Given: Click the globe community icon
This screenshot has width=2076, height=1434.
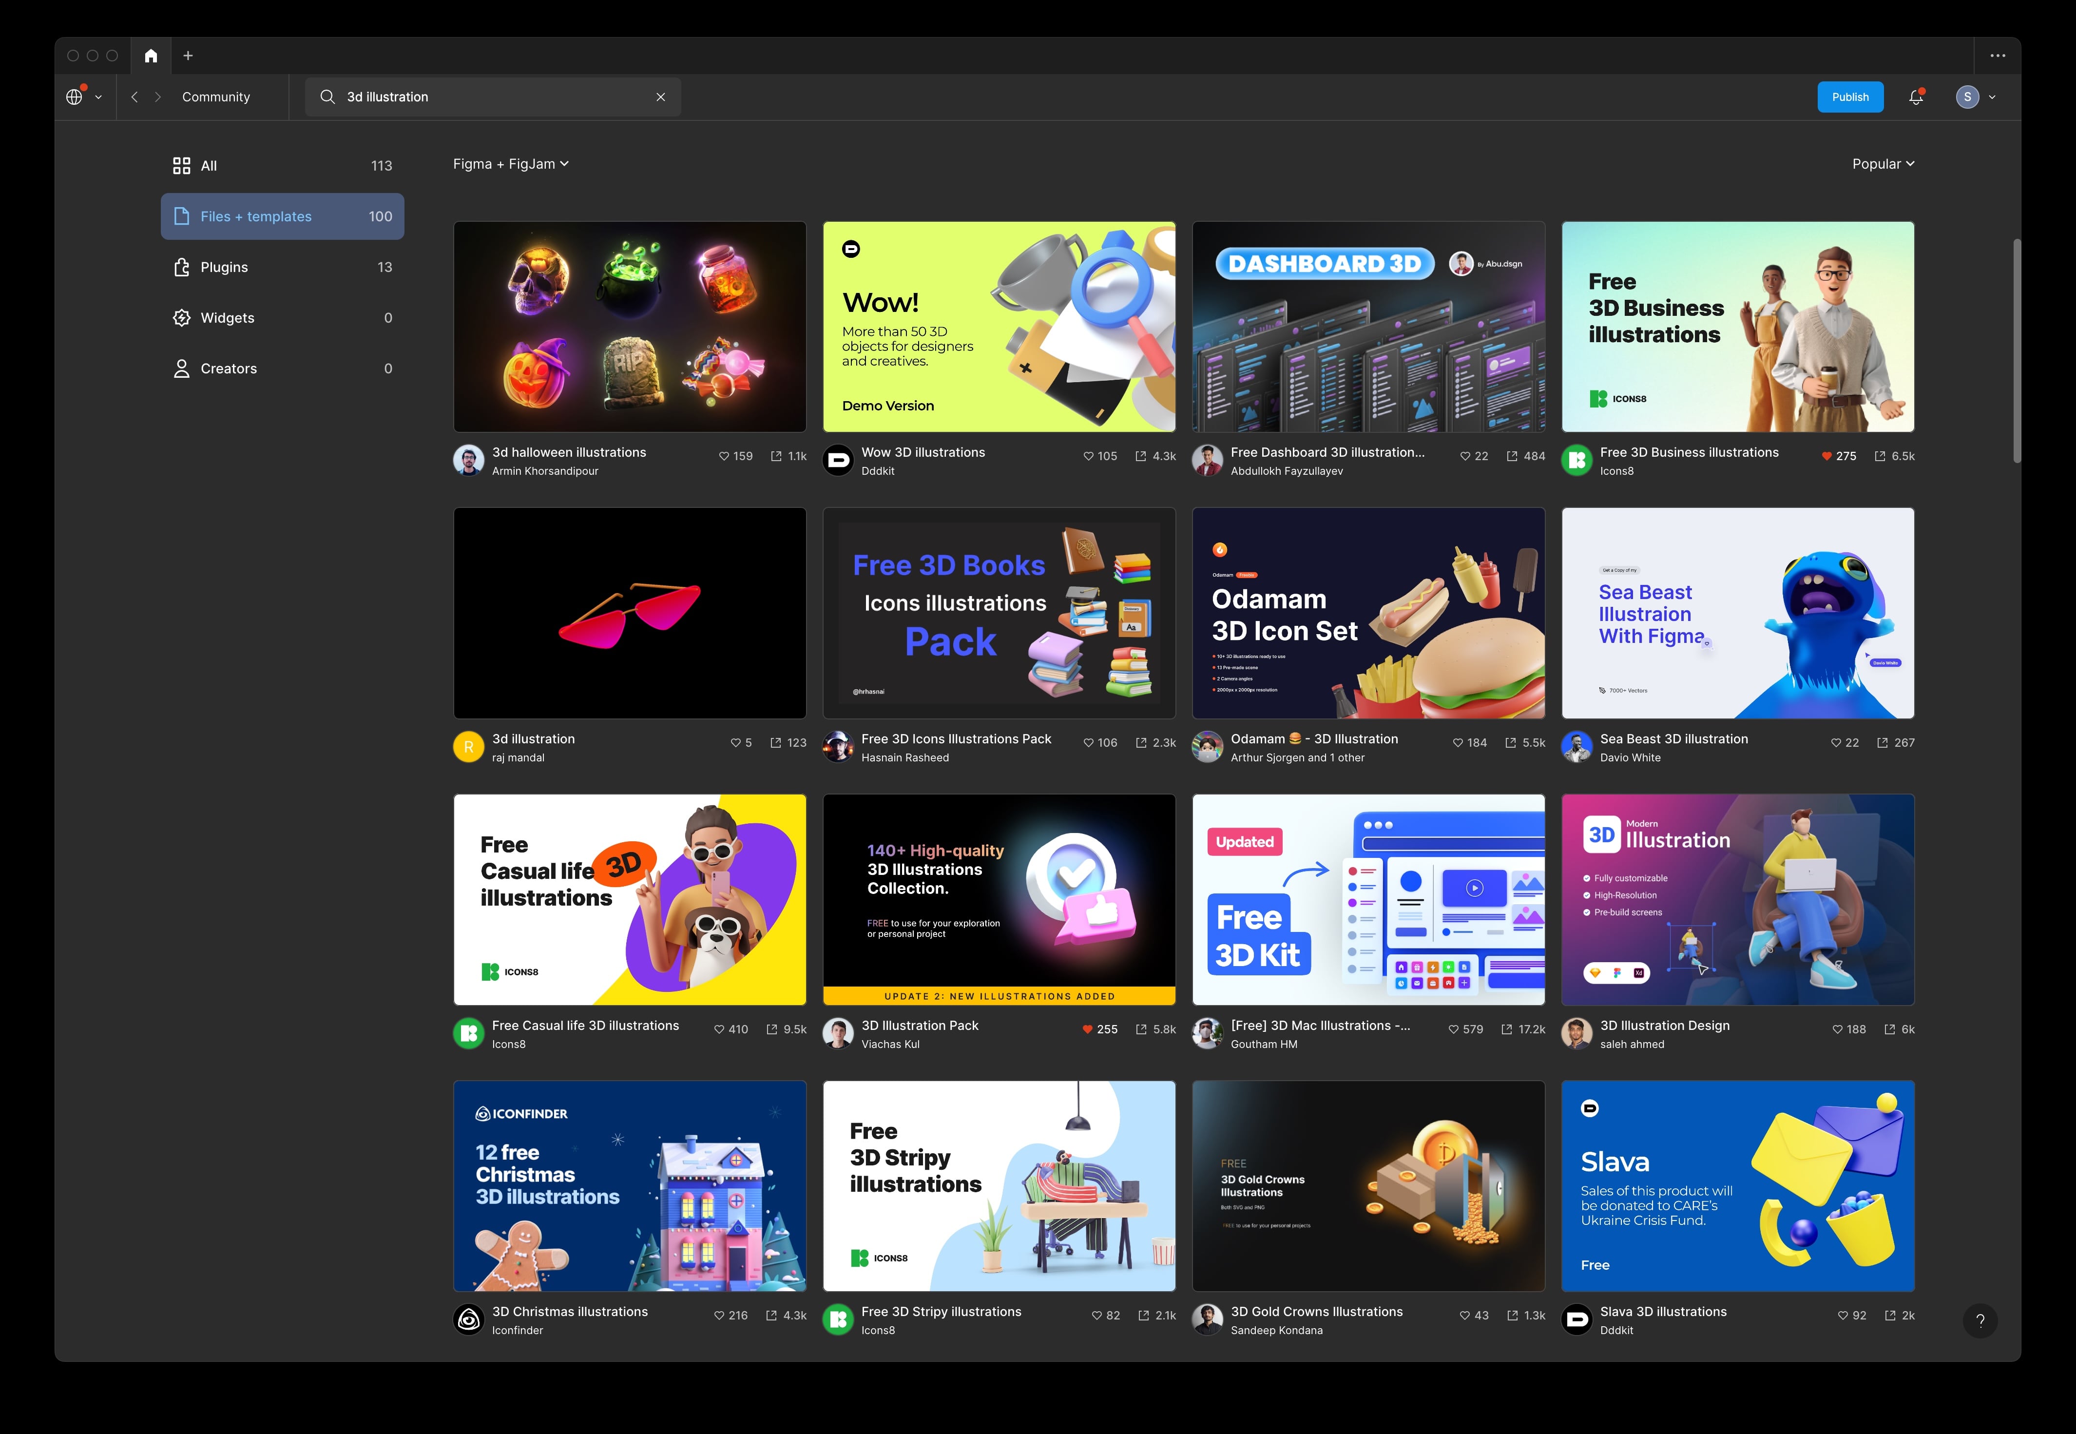Looking at the screenshot, I should pos(75,97).
